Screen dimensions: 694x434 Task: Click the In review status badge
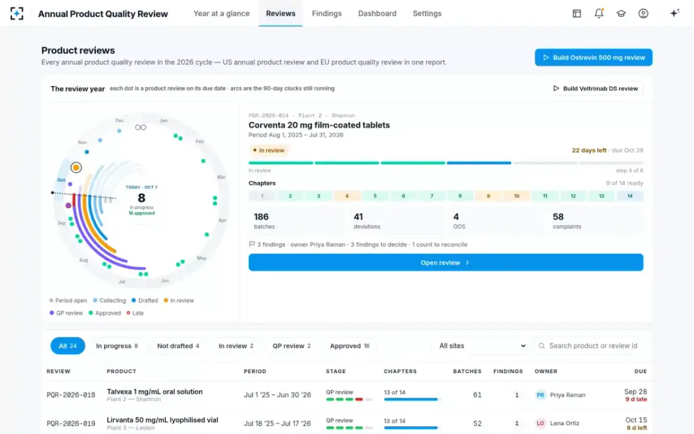(268, 150)
